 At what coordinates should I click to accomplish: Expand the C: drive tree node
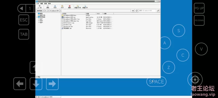[x=39, y=19]
